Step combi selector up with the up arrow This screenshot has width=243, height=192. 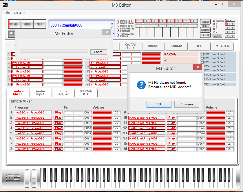click(112, 23)
